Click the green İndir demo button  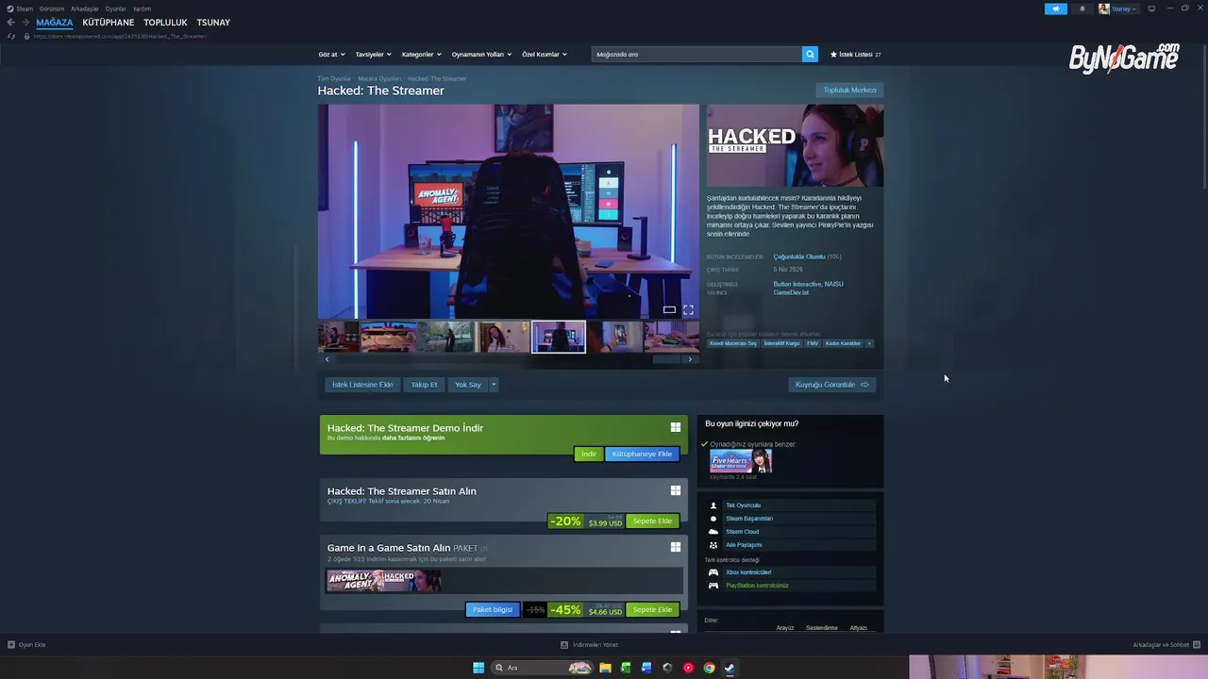(x=588, y=454)
